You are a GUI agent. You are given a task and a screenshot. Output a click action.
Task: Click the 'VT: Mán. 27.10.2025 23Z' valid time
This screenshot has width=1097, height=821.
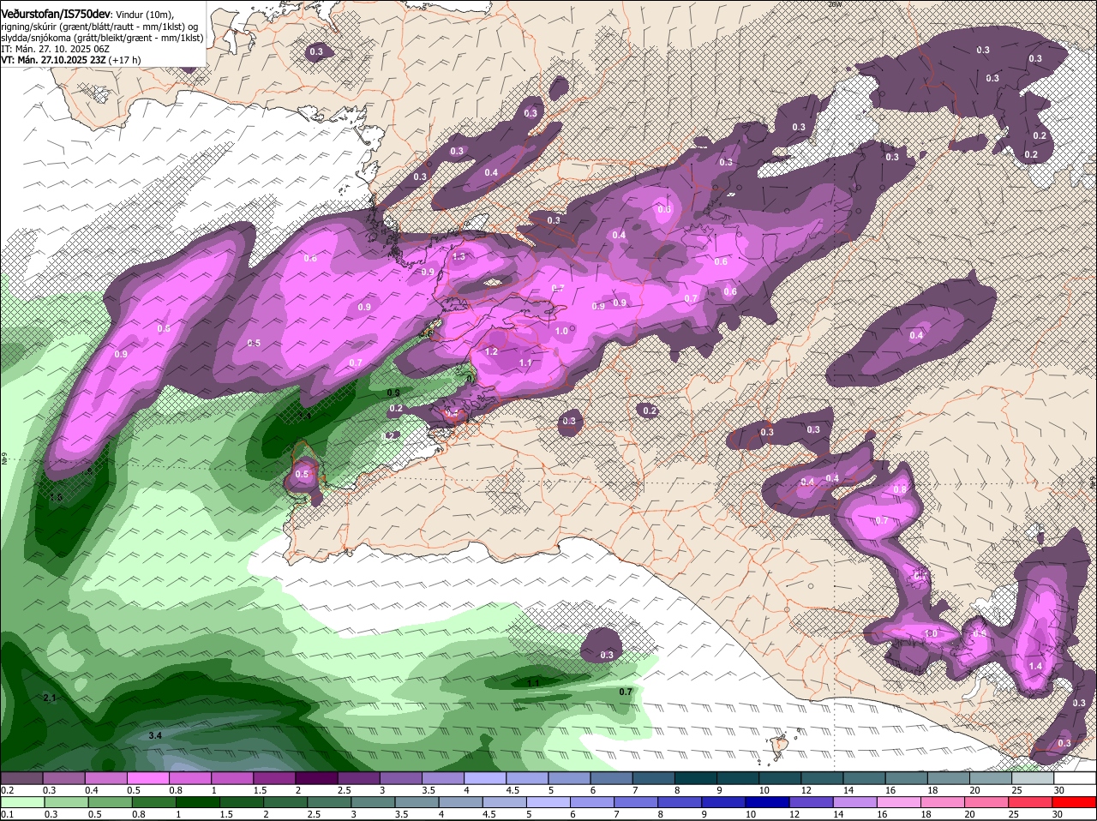(53, 60)
